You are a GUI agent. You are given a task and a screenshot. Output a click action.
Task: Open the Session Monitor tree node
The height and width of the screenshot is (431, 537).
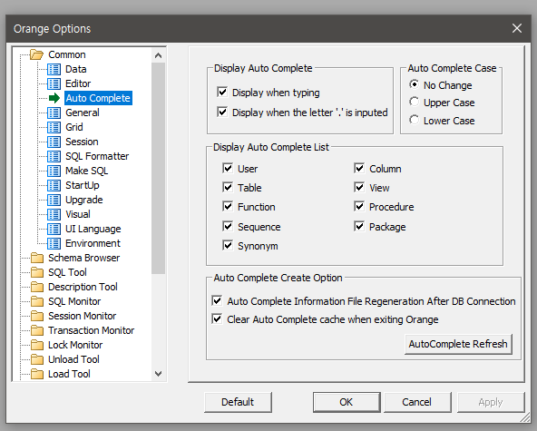83,316
